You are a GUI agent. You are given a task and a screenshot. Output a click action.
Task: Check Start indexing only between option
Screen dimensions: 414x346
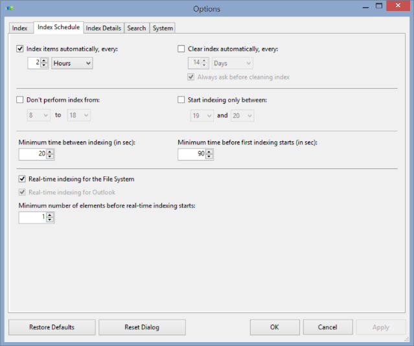click(181, 100)
